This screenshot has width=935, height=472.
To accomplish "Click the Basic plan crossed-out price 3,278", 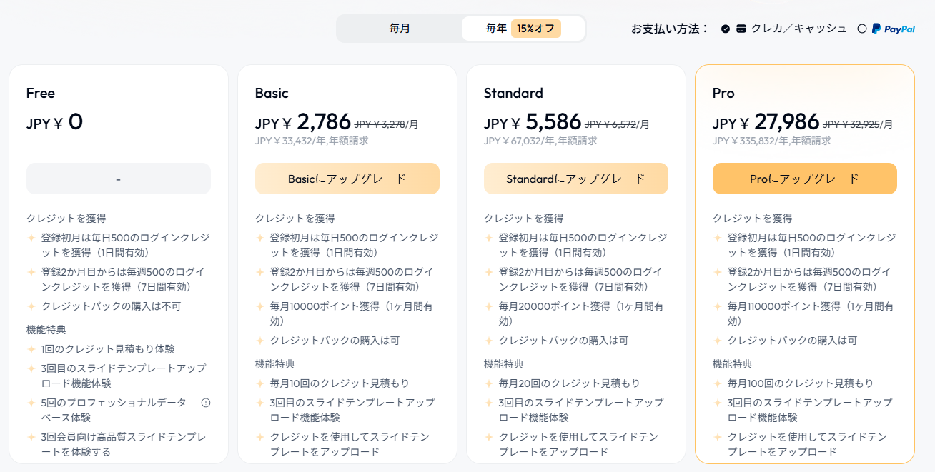I will click(x=380, y=124).
